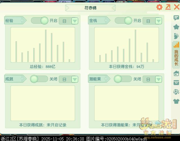
Task: Open the 潜能果 period dropdown
Action: (159, 80)
